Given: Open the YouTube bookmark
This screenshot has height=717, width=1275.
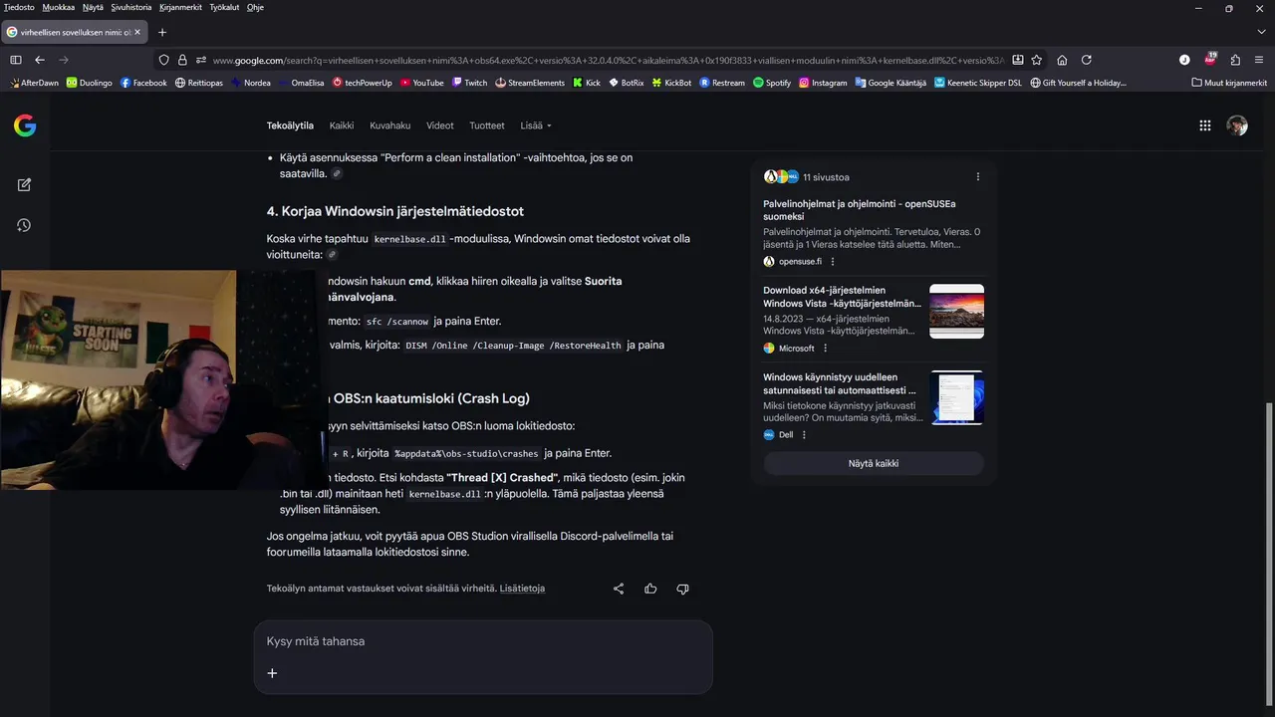Looking at the screenshot, I should (x=421, y=83).
